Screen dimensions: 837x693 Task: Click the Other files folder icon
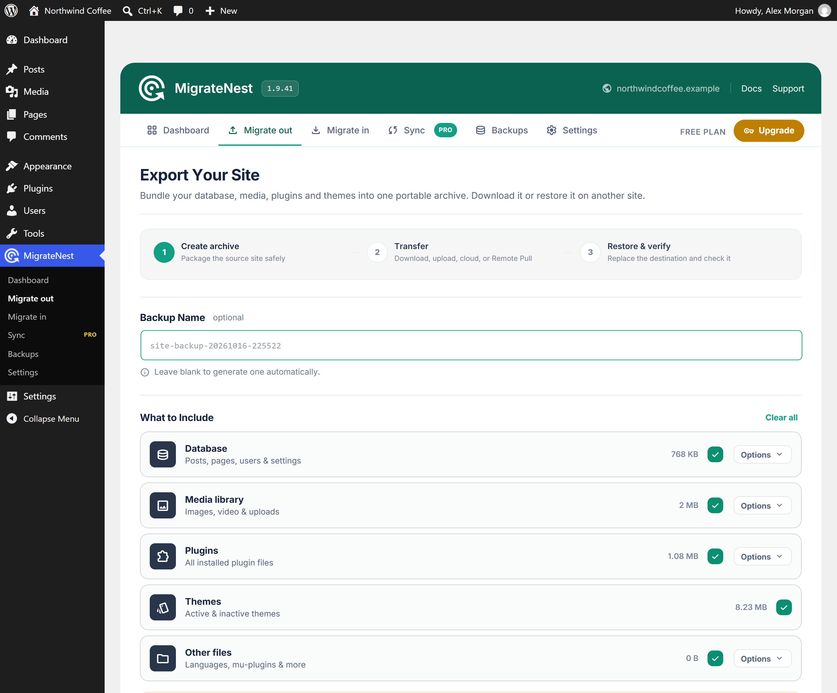point(162,658)
